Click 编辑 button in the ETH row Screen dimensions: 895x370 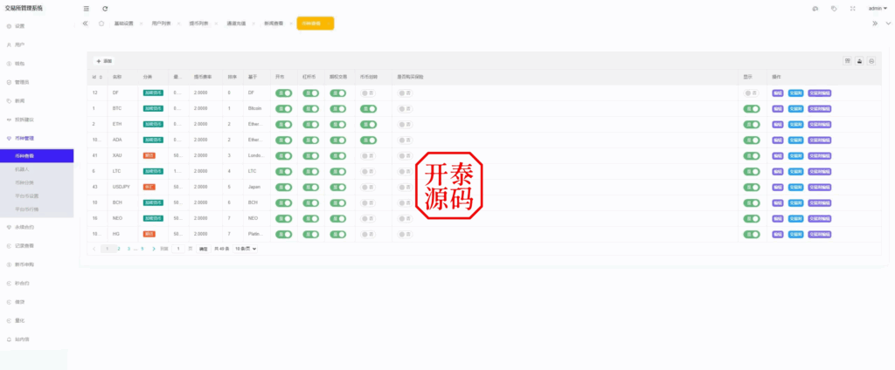[x=778, y=124]
